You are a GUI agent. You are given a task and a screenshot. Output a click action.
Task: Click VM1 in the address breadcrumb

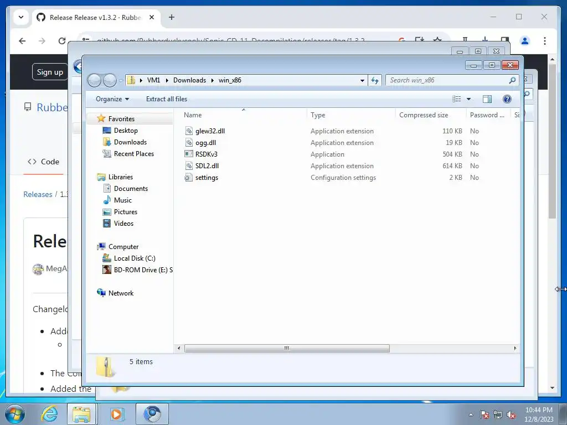click(x=153, y=80)
